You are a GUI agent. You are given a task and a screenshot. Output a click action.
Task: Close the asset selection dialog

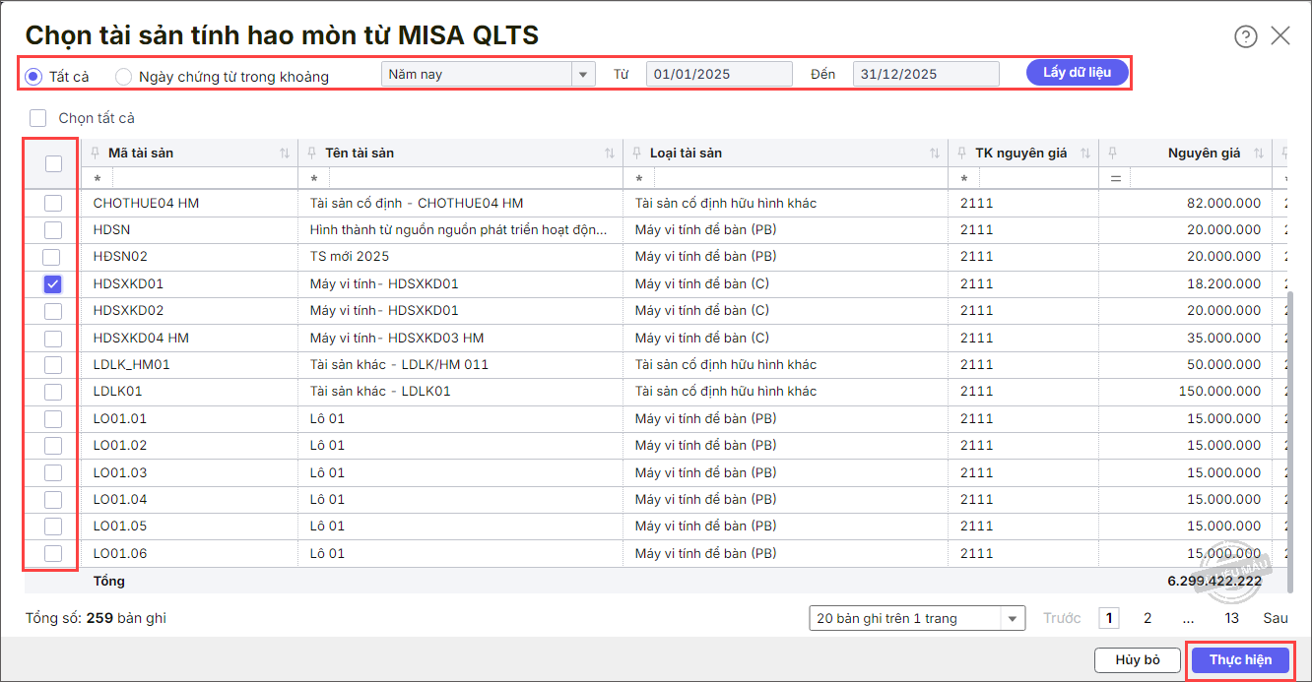[x=1280, y=36]
